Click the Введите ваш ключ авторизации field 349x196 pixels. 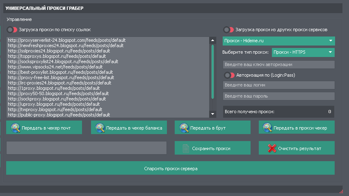[x=278, y=65]
